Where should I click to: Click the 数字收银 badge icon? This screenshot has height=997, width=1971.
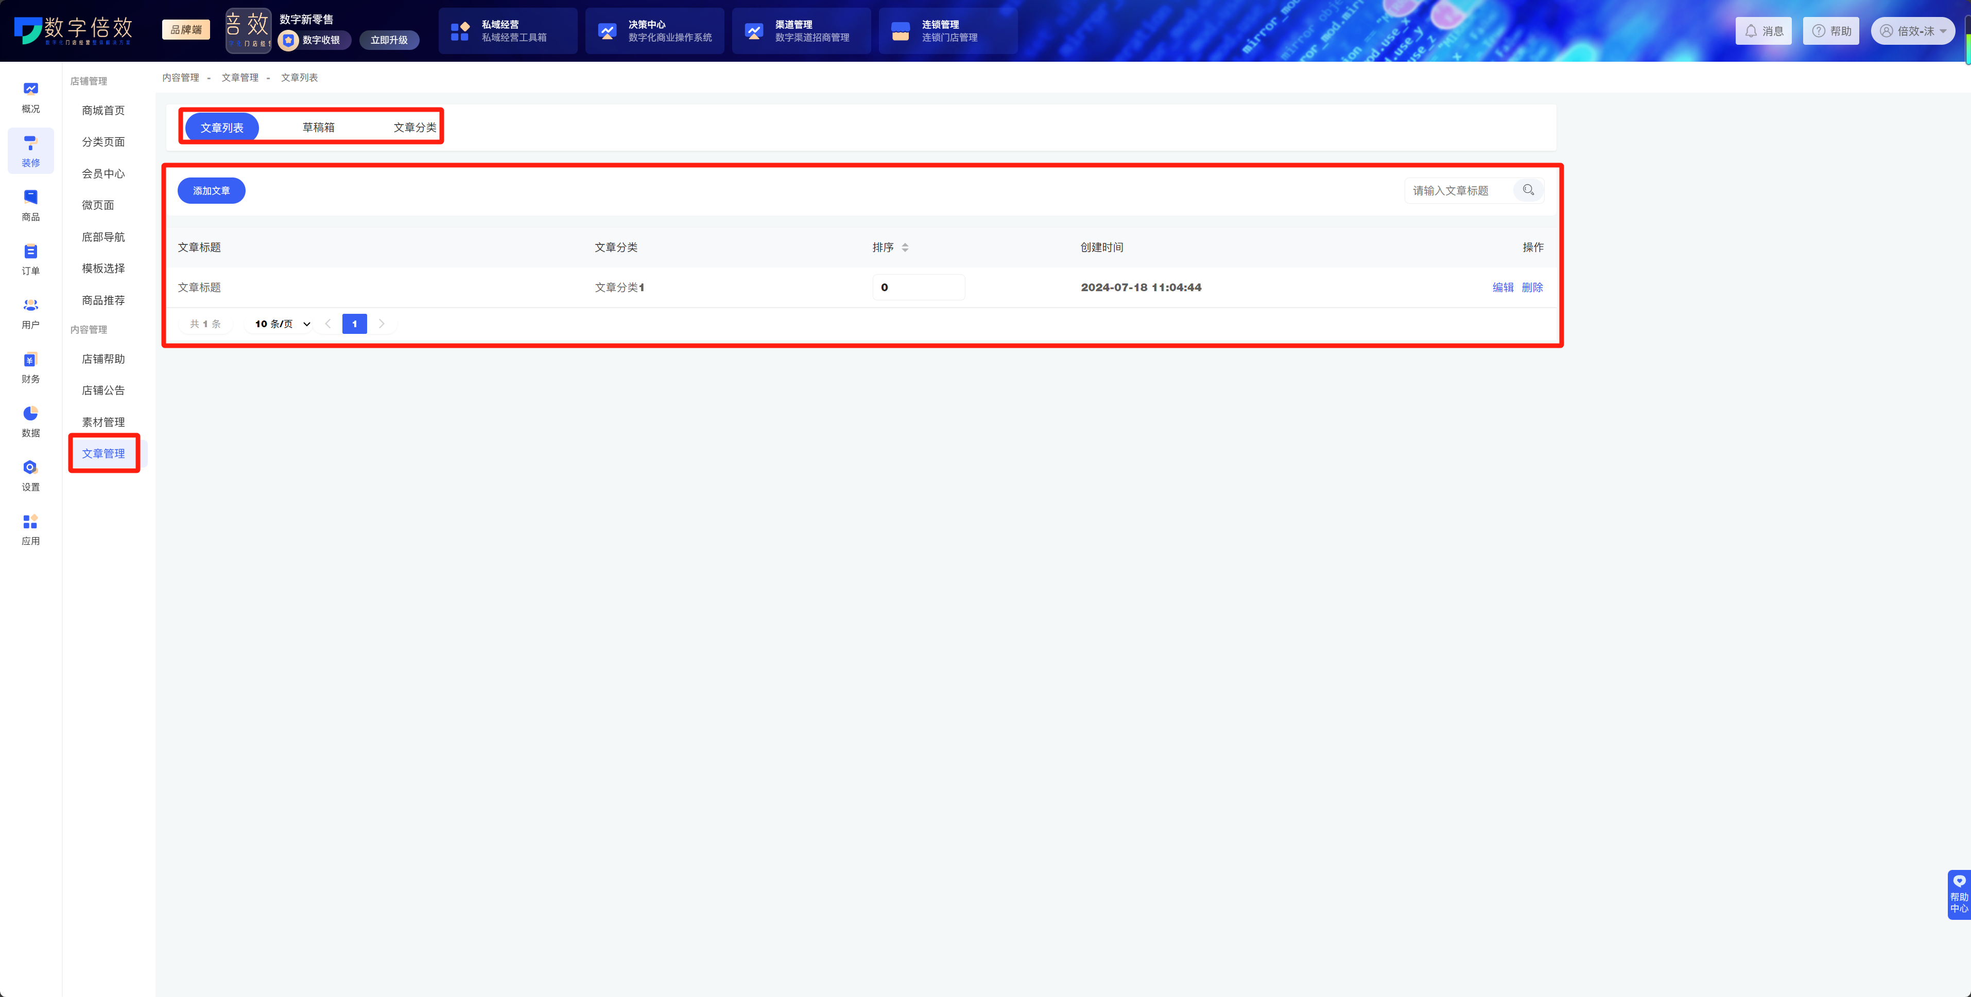[x=288, y=40]
